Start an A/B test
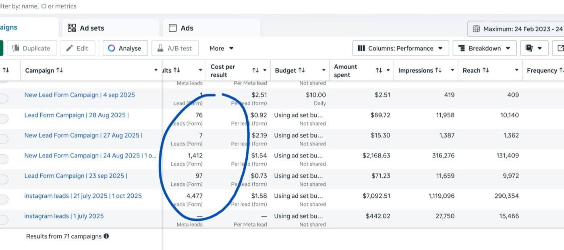Screen dimensions: 564x250 pyautogui.click(x=174, y=48)
